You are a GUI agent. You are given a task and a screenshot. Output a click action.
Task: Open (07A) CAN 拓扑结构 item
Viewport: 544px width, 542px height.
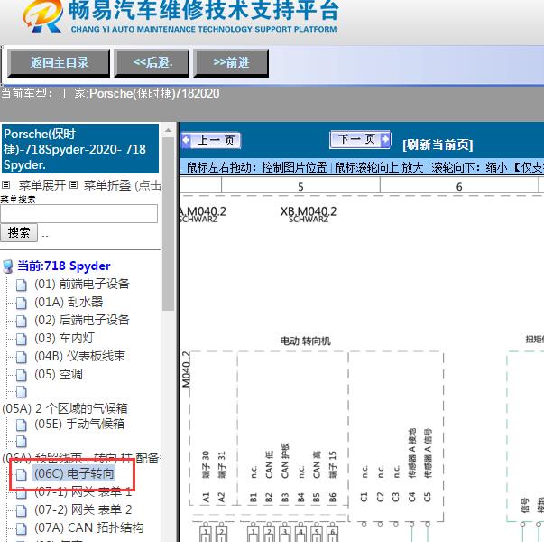(x=88, y=528)
